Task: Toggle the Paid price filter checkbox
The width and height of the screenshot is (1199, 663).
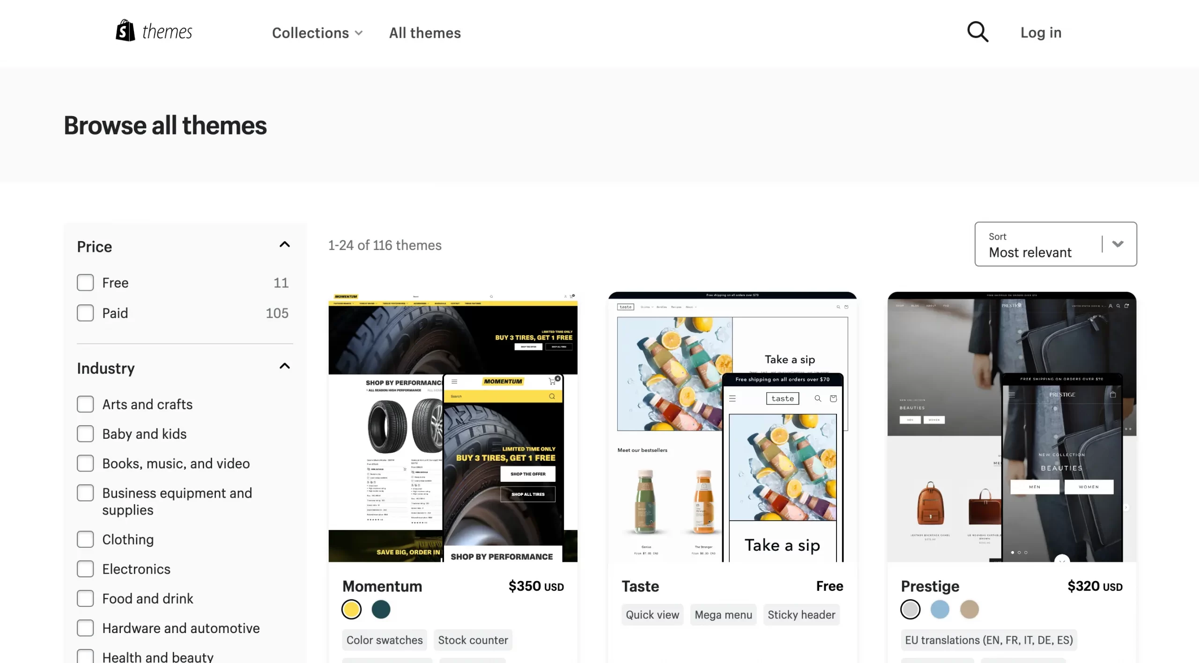Action: pyautogui.click(x=86, y=312)
